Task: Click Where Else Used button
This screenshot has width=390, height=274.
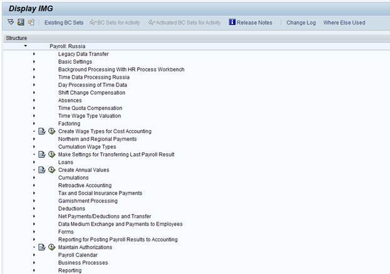Action: (344, 23)
